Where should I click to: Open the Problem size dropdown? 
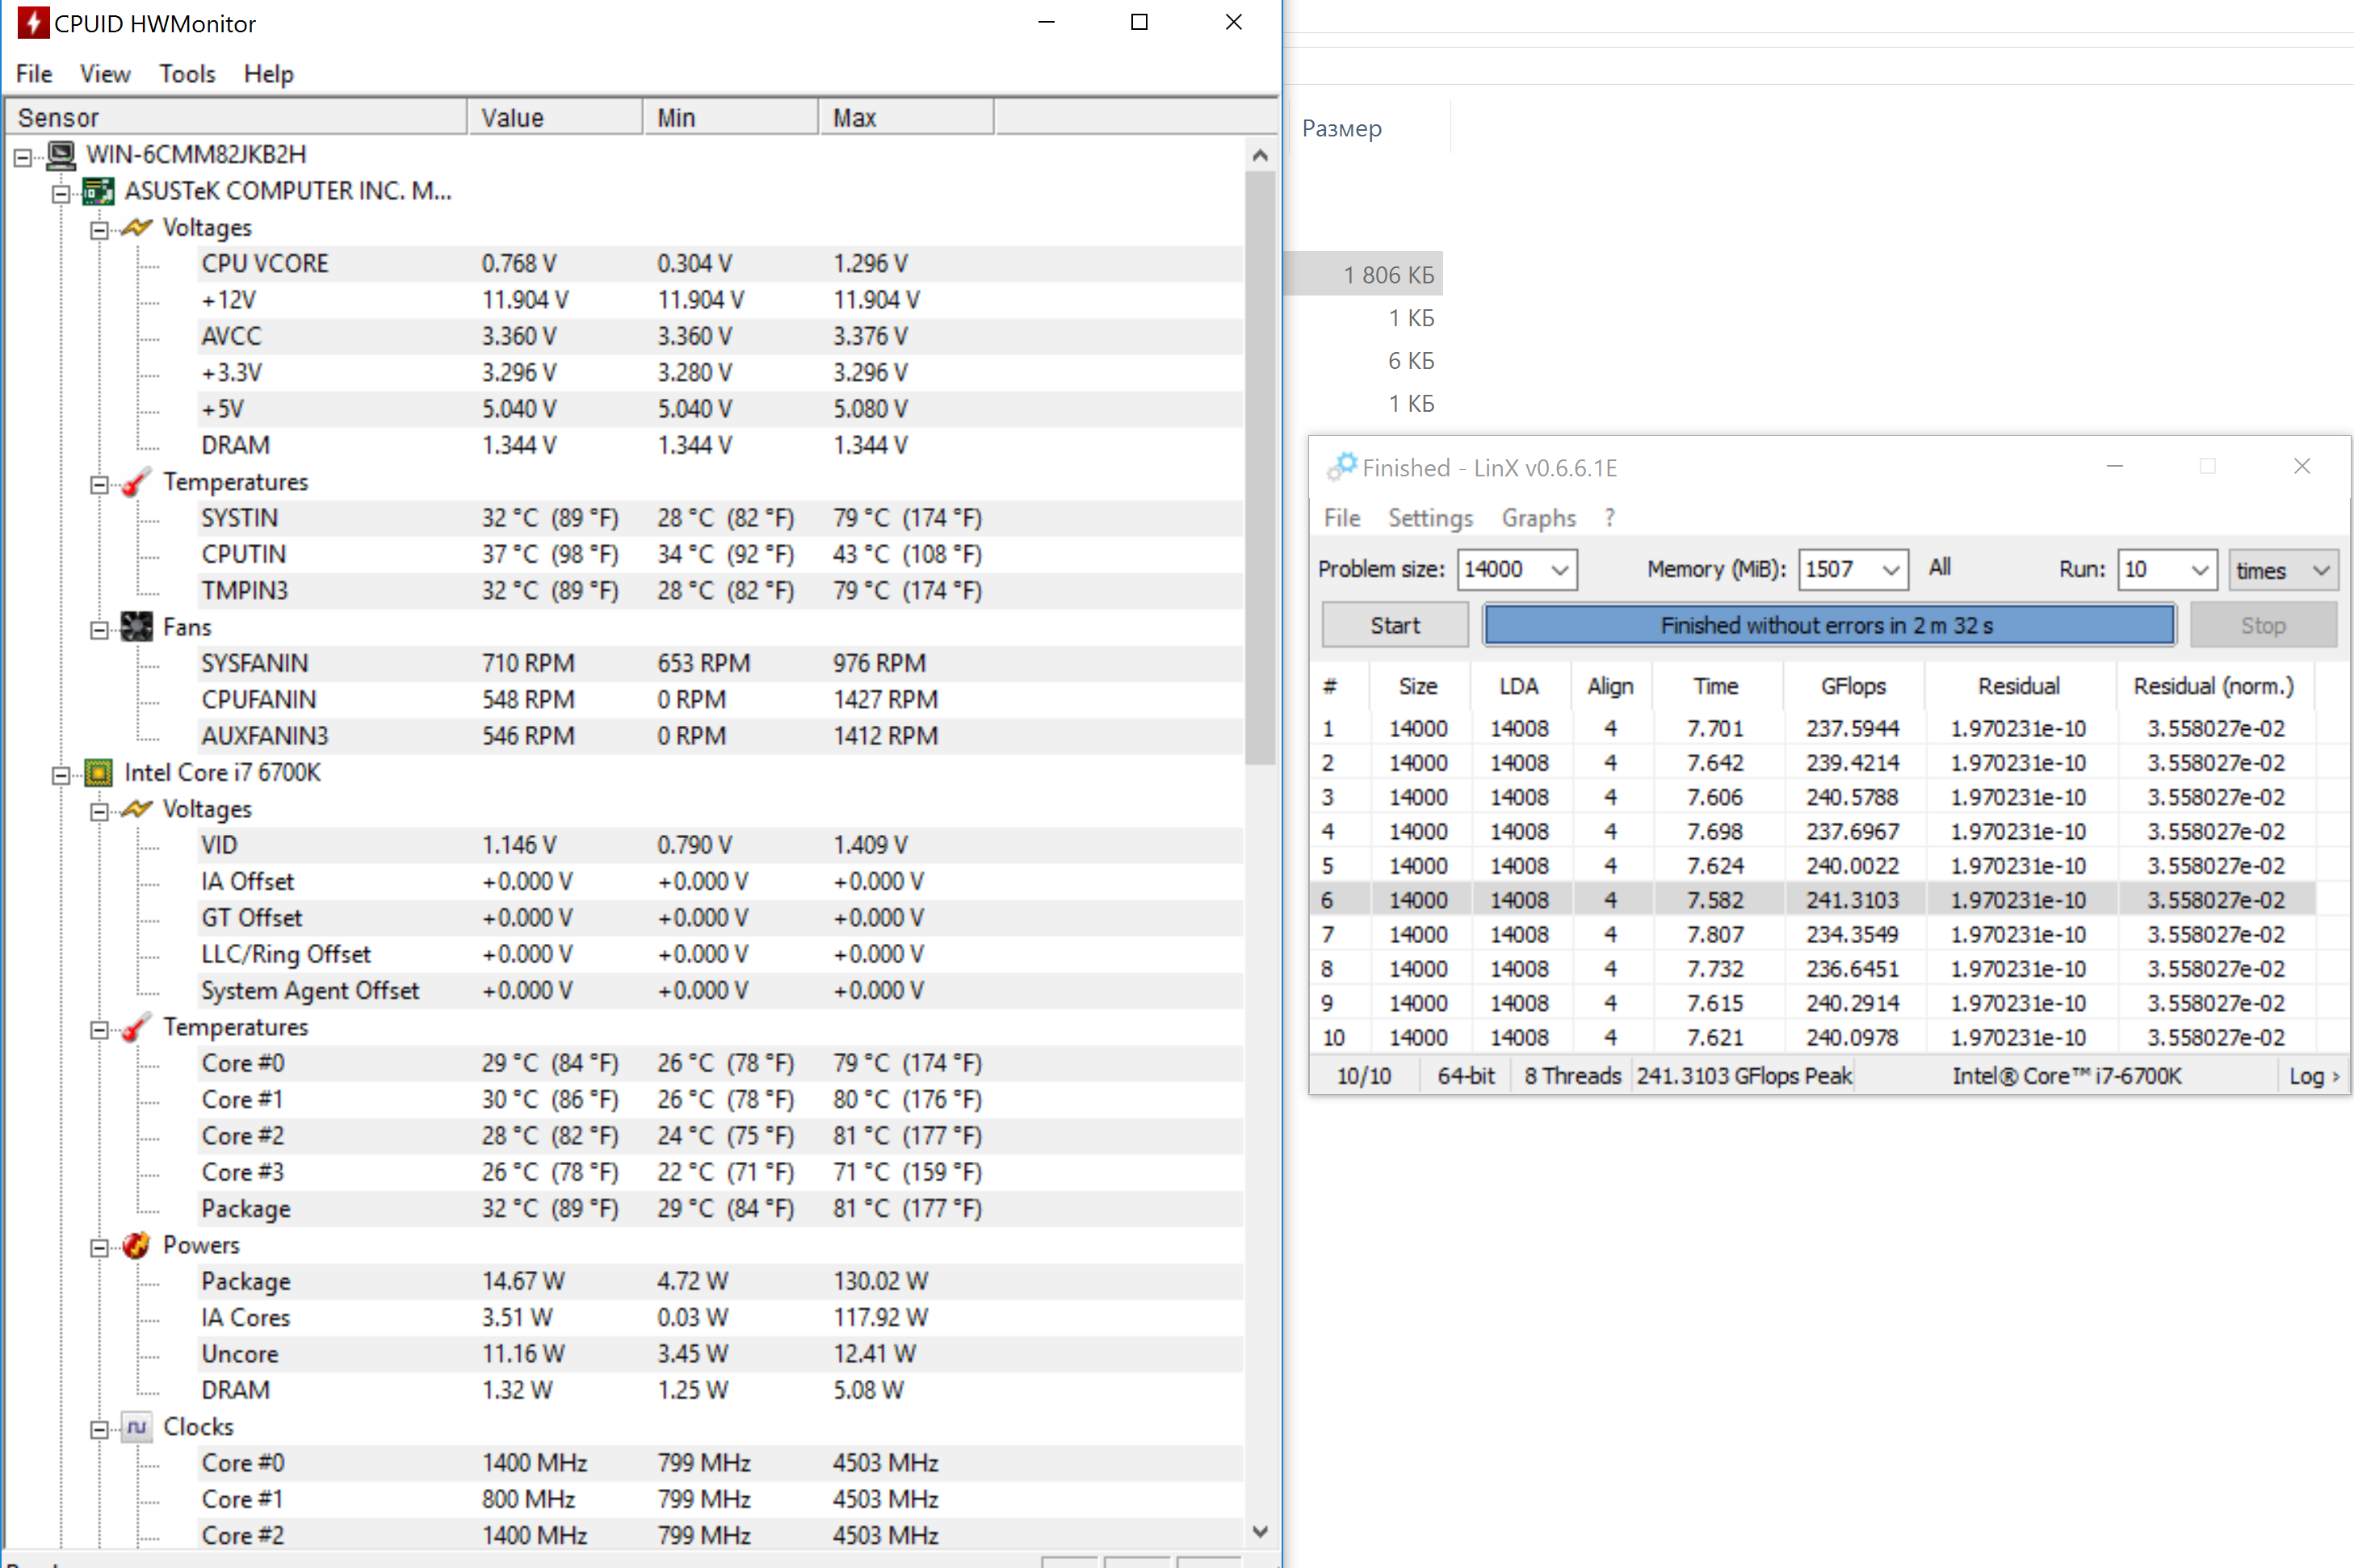coord(1558,570)
